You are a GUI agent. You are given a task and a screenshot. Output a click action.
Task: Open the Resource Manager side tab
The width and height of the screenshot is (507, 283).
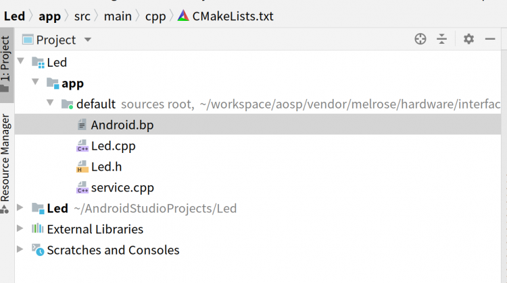click(6, 158)
